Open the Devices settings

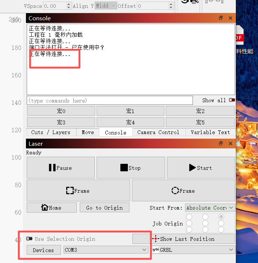coord(44,250)
